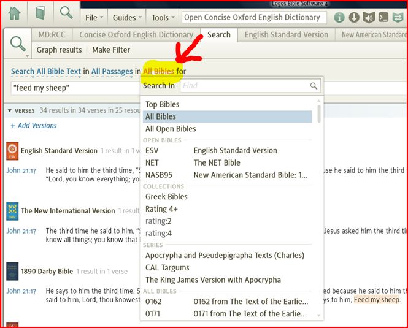Click the dropdown list scrollbar thumb
Viewport: 408px width, 328px height.
click(x=319, y=113)
